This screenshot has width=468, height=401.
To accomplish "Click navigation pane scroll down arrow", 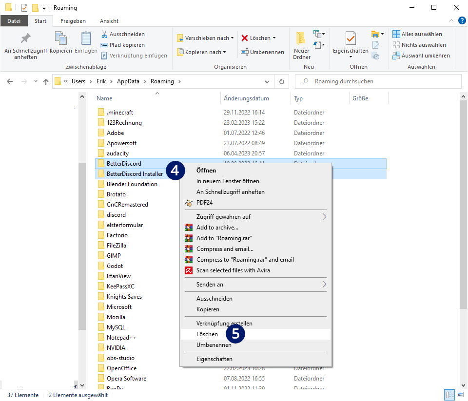I will (x=82, y=385).
